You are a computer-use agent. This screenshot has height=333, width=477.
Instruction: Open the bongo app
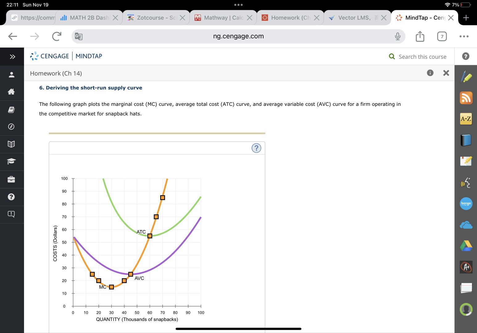point(466,203)
